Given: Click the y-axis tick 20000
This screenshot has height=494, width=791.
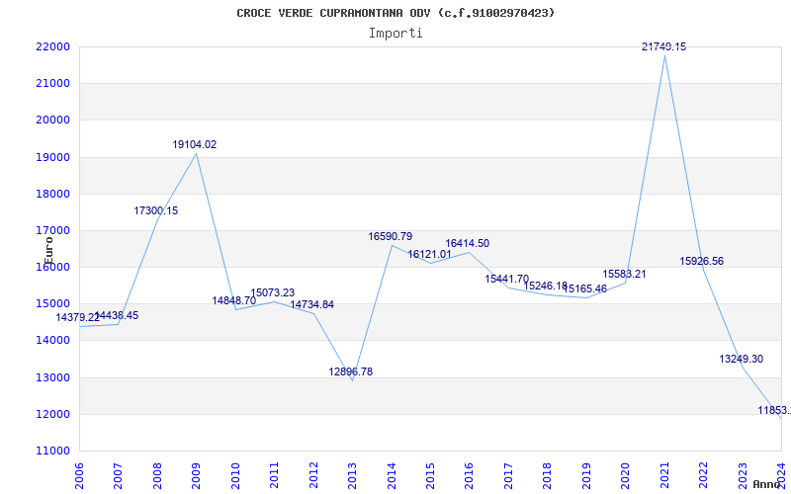Looking at the screenshot, I should point(52,121).
